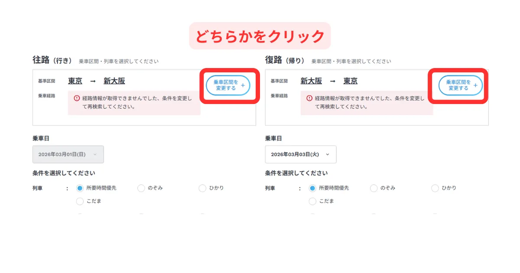Screen dimensions: 520x273
Task: Click 東京 station link in 往路 section
Action: 75,81
